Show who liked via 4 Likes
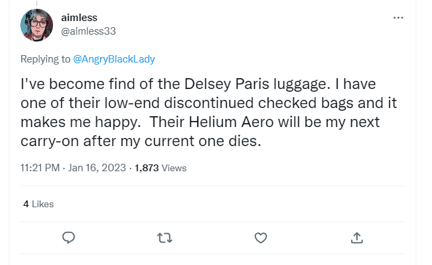 click(x=39, y=204)
